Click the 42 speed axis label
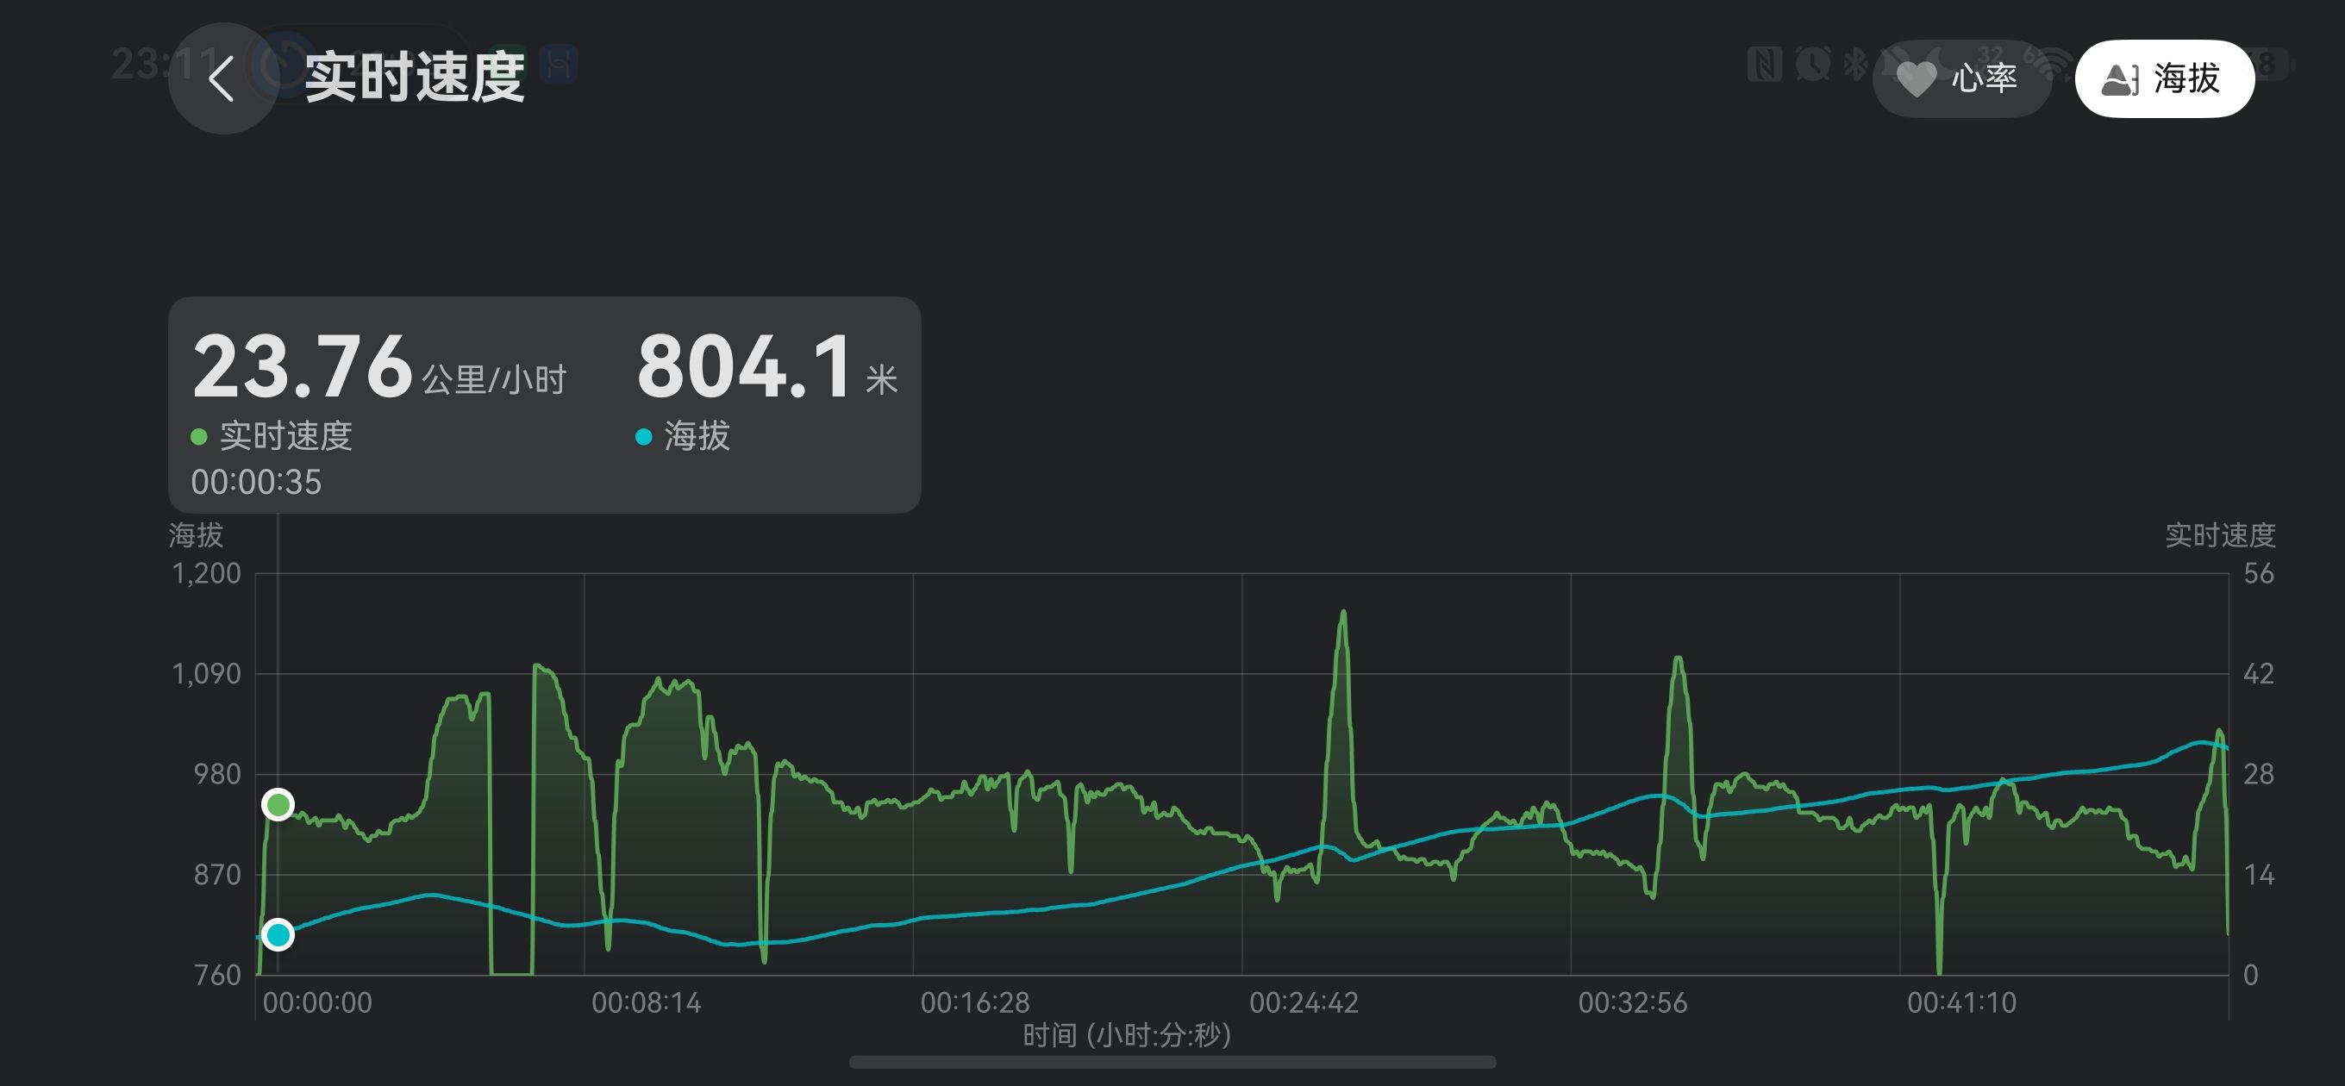This screenshot has width=2345, height=1086. pyautogui.click(x=2259, y=674)
